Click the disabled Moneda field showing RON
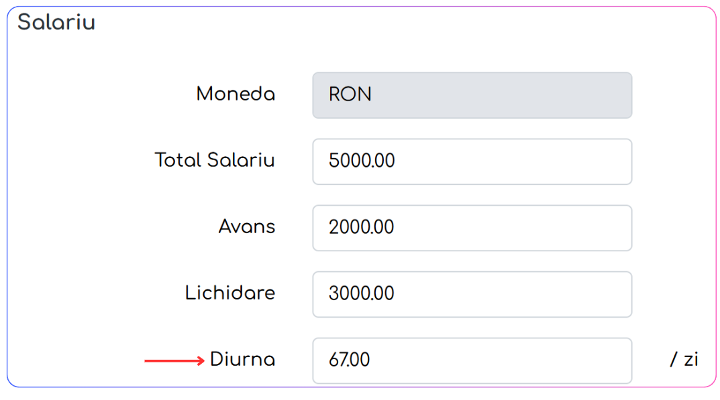Viewport: 720px width, 400px height. 472,95
